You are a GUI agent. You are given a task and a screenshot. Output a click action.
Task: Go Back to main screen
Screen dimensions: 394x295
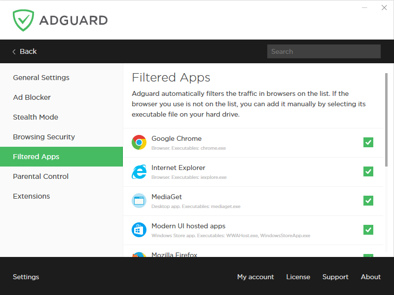25,51
